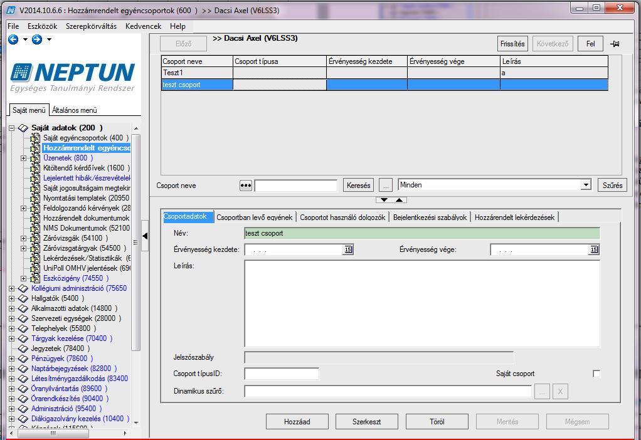Open the Kedvencek menu
641x440 pixels.
(143, 26)
